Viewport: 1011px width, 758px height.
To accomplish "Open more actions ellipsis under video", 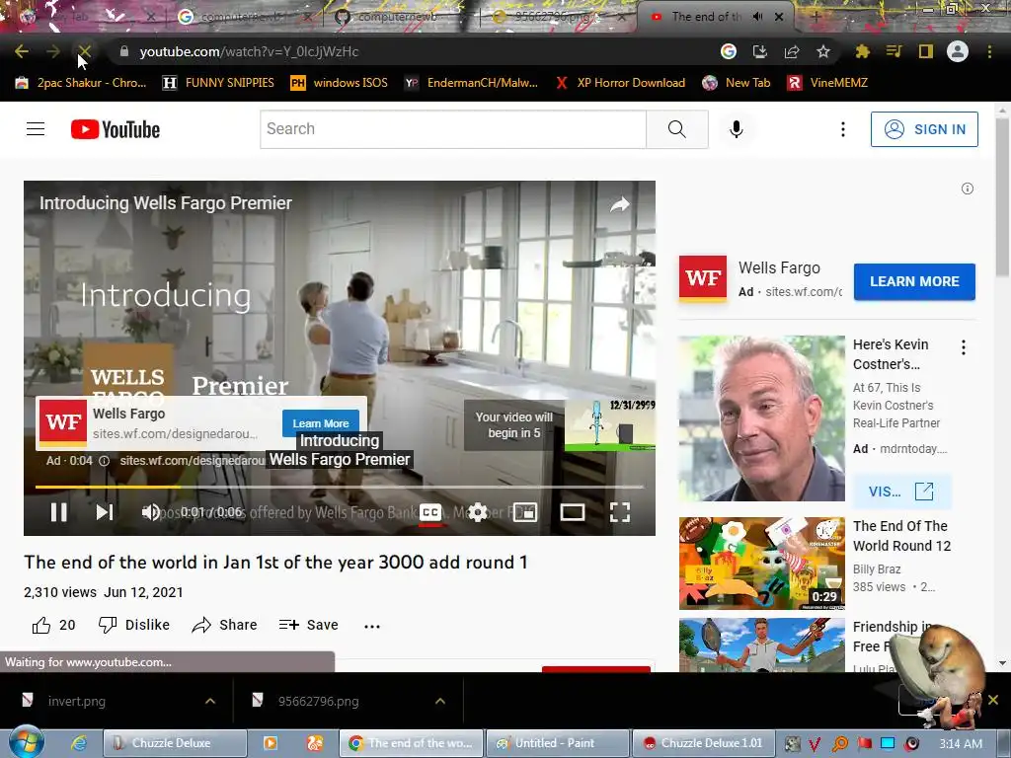I will pyautogui.click(x=372, y=625).
